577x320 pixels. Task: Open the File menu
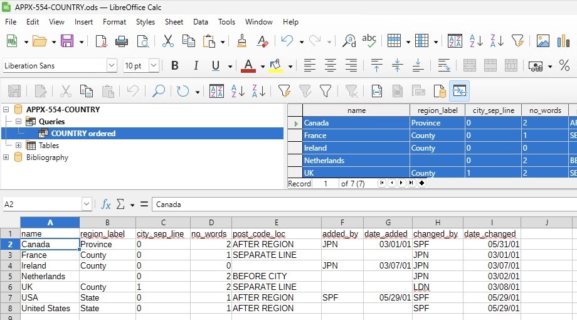coord(11,22)
